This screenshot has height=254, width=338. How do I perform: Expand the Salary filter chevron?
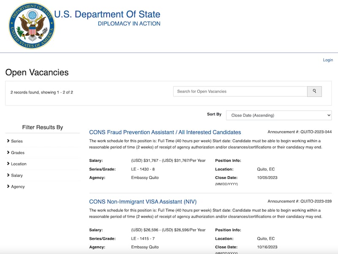point(8,175)
